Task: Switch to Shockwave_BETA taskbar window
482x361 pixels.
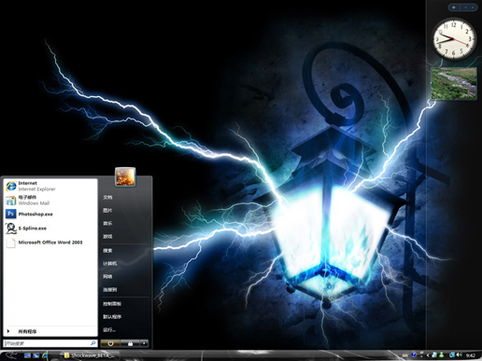Action: pyautogui.click(x=91, y=355)
